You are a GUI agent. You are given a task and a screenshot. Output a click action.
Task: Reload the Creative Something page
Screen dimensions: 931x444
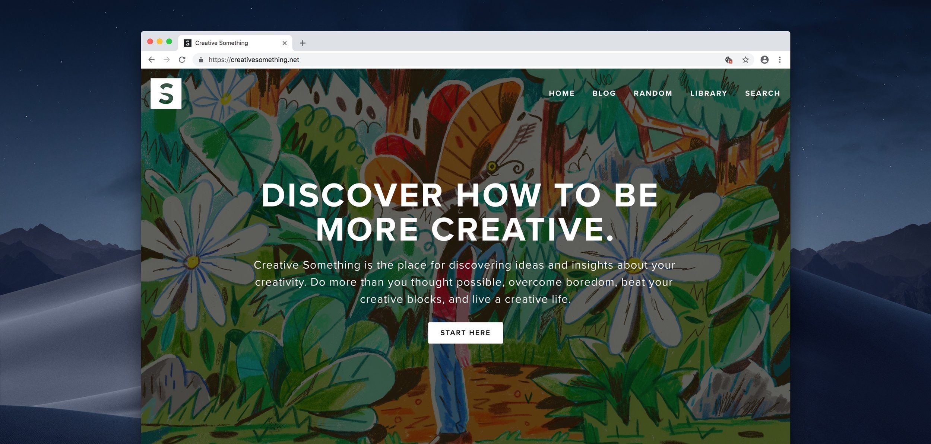tap(182, 60)
